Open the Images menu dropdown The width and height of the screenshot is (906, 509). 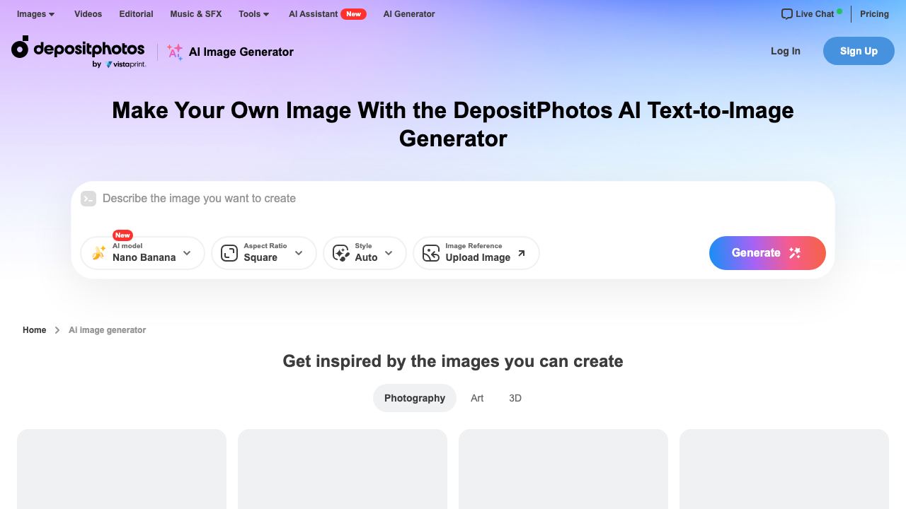36,14
